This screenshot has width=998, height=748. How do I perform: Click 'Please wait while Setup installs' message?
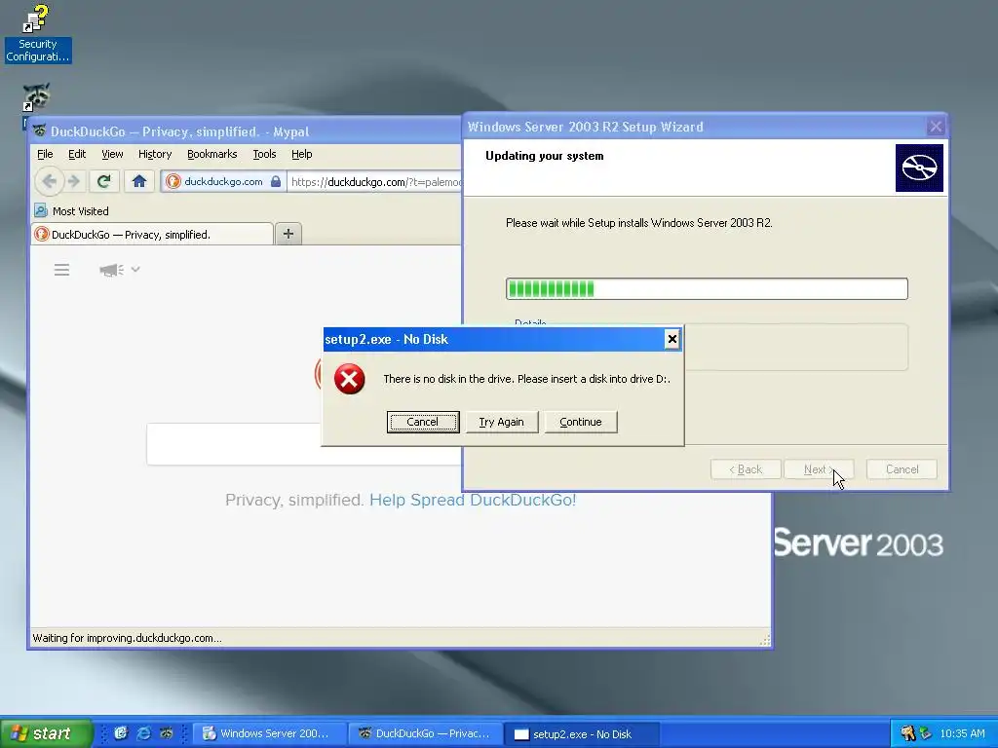pos(639,223)
